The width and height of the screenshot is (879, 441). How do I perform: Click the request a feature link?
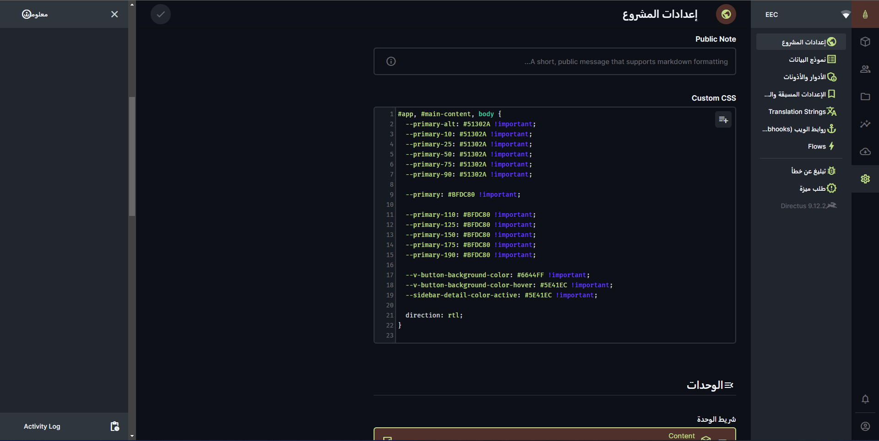pyautogui.click(x=801, y=188)
